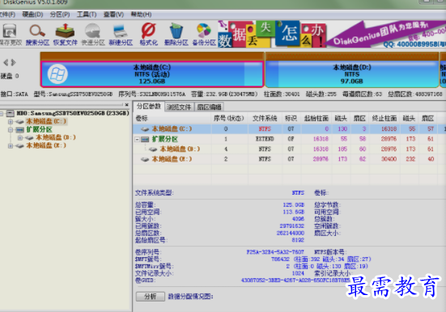The width and height of the screenshot is (446, 312).
Task: Select the 本地磁盘 (C:) row in partition table
Action: point(289,129)
